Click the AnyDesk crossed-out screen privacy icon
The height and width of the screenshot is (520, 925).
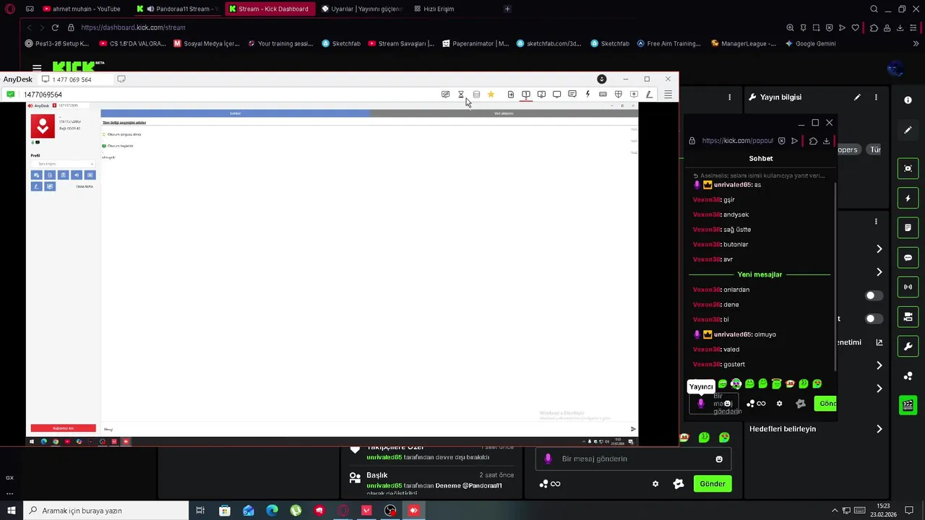coord(445,95)
